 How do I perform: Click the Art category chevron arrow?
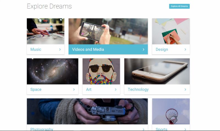116,89
